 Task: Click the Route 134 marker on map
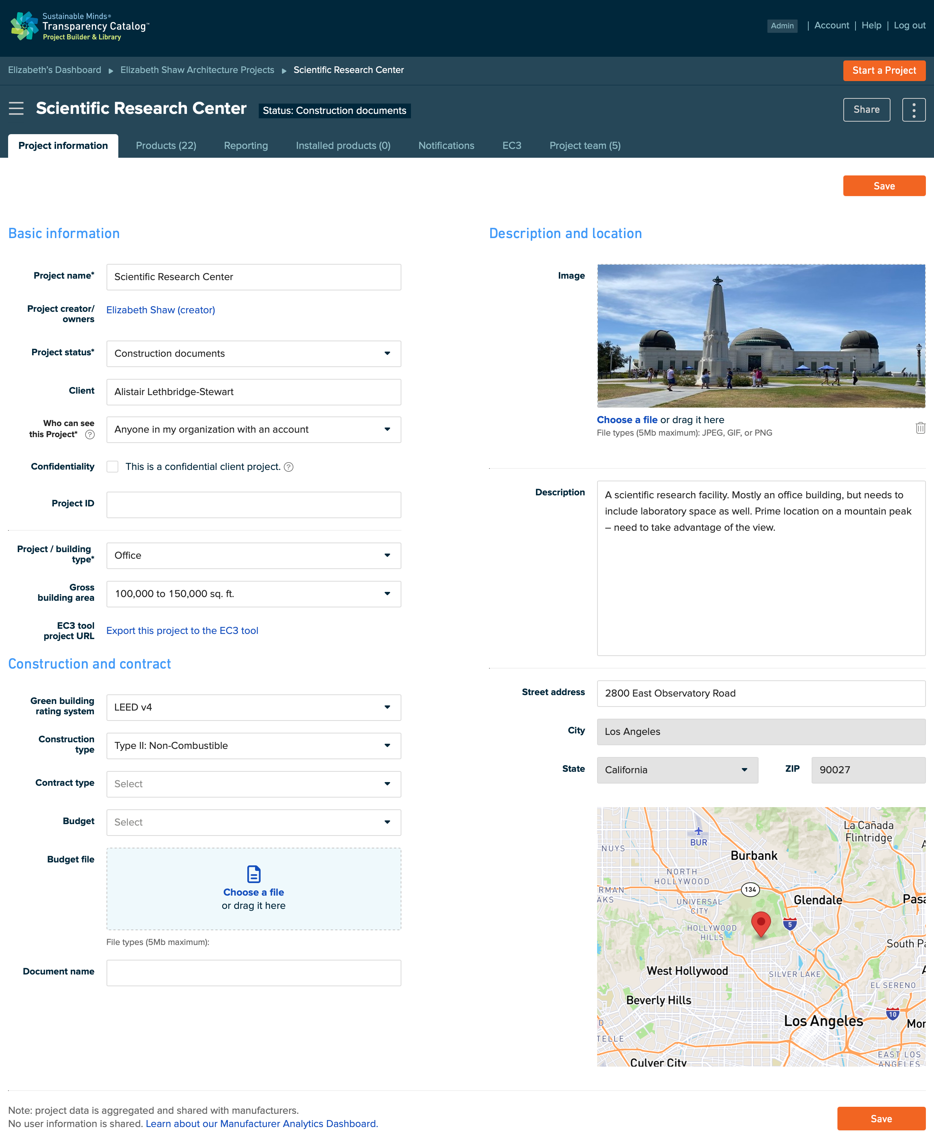tap(750, 889)
